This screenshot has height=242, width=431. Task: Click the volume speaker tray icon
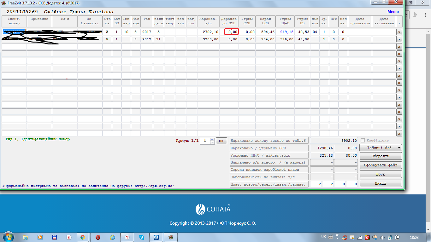(x=382, y=237)
